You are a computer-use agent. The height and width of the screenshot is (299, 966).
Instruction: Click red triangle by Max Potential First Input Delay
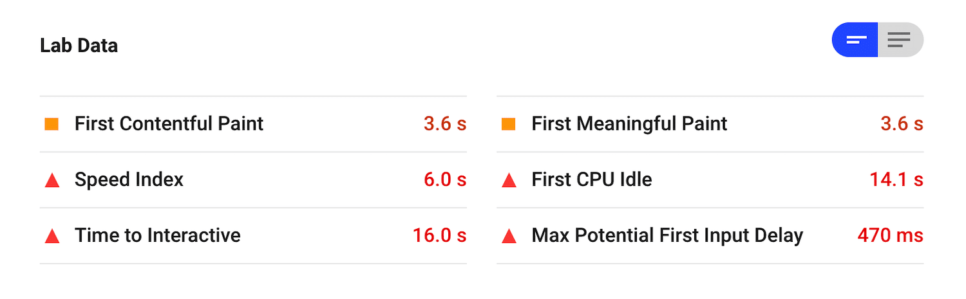click(509, 236)
